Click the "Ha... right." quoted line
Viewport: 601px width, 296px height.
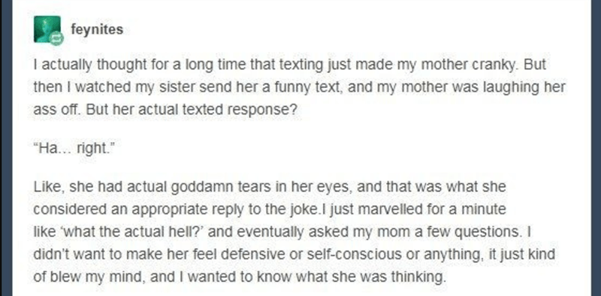coord(74,149)
